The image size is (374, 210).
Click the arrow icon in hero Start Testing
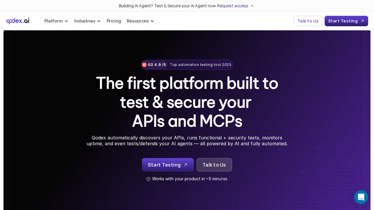185,165
